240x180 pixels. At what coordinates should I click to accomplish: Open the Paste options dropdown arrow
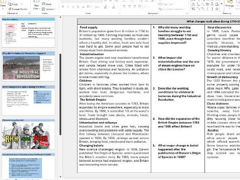[3, 9]
